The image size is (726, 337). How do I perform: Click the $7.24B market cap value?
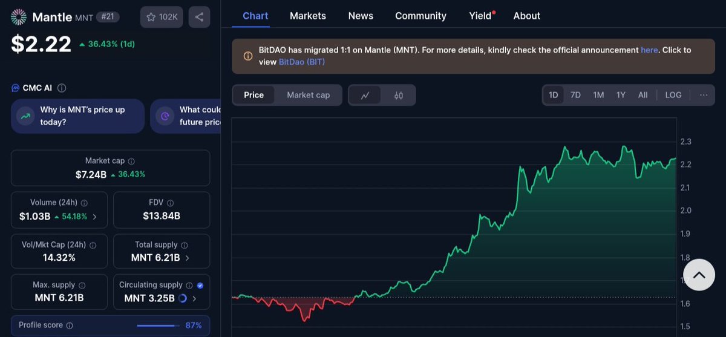(x=91, y=174)
